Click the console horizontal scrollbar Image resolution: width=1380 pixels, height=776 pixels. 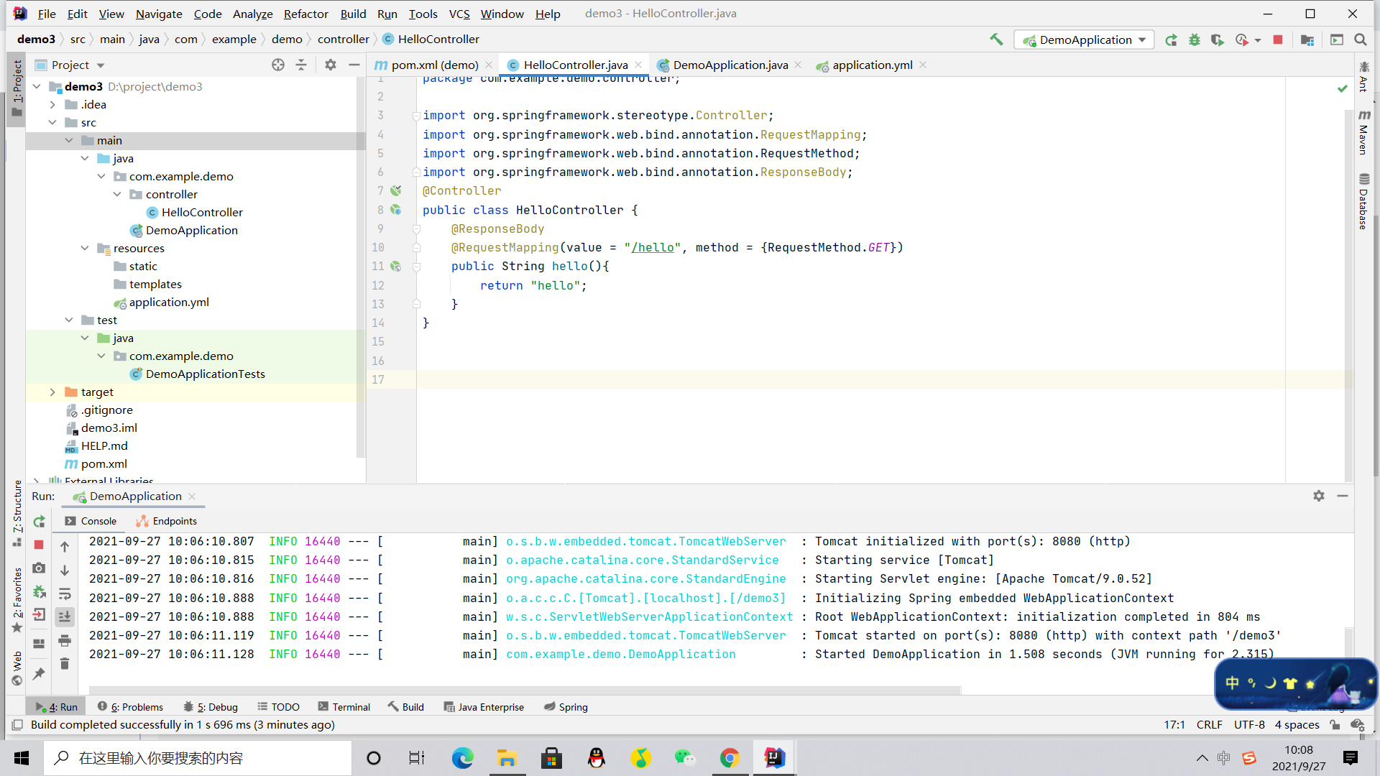pyautogui.click(x=525, y=690)
